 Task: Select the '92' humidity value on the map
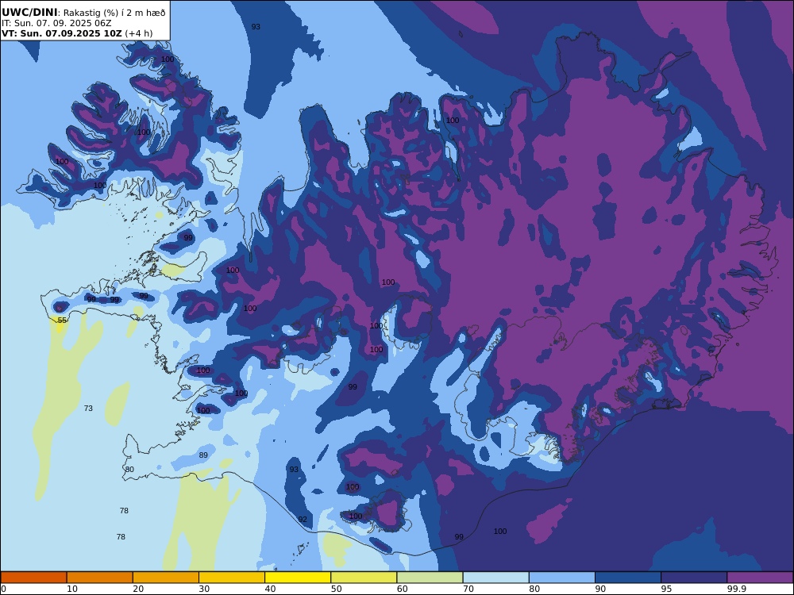303,519
